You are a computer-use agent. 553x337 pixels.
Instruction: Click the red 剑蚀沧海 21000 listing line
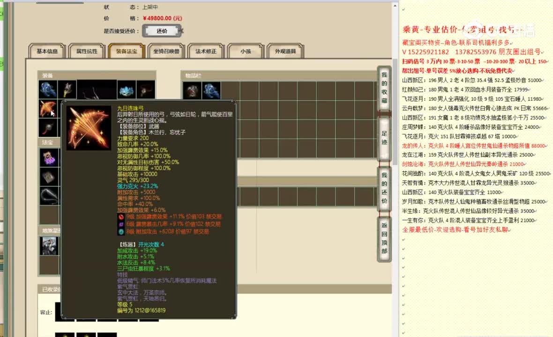pyautogui.click(x=463, y=164)
